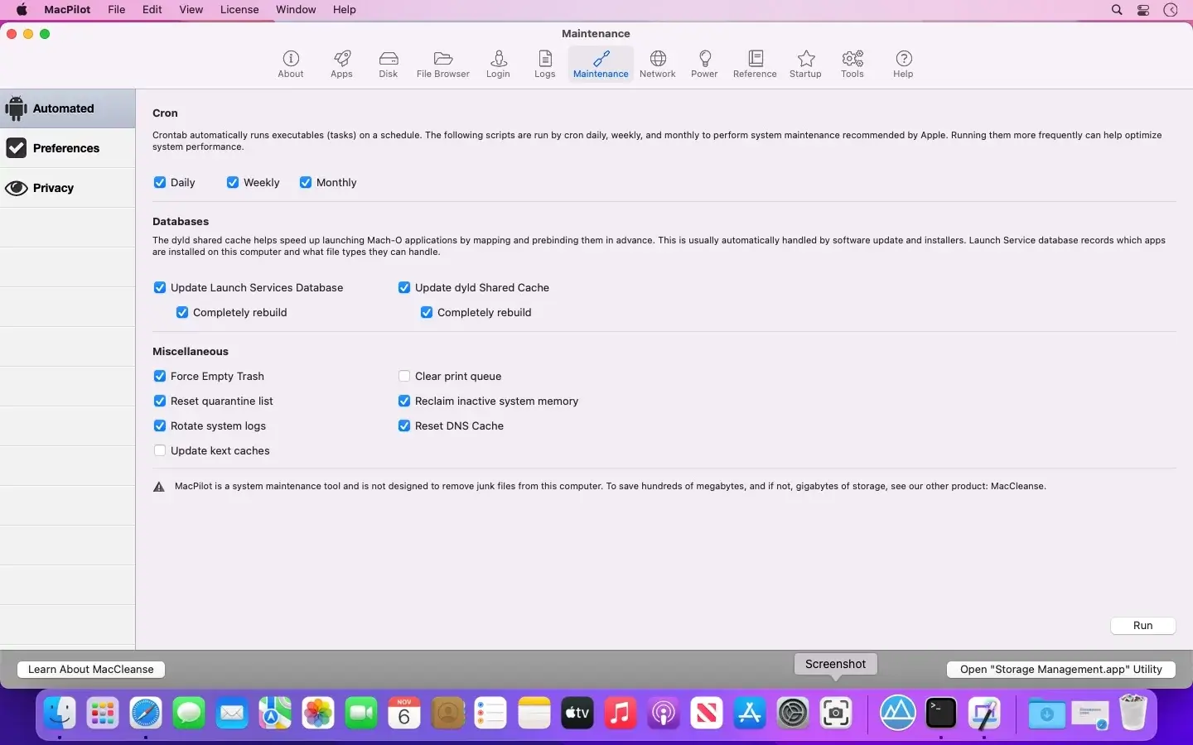This screenshot has width=1193, height=745.
Task: Open the Apple menu
Action: pos(22,10)
